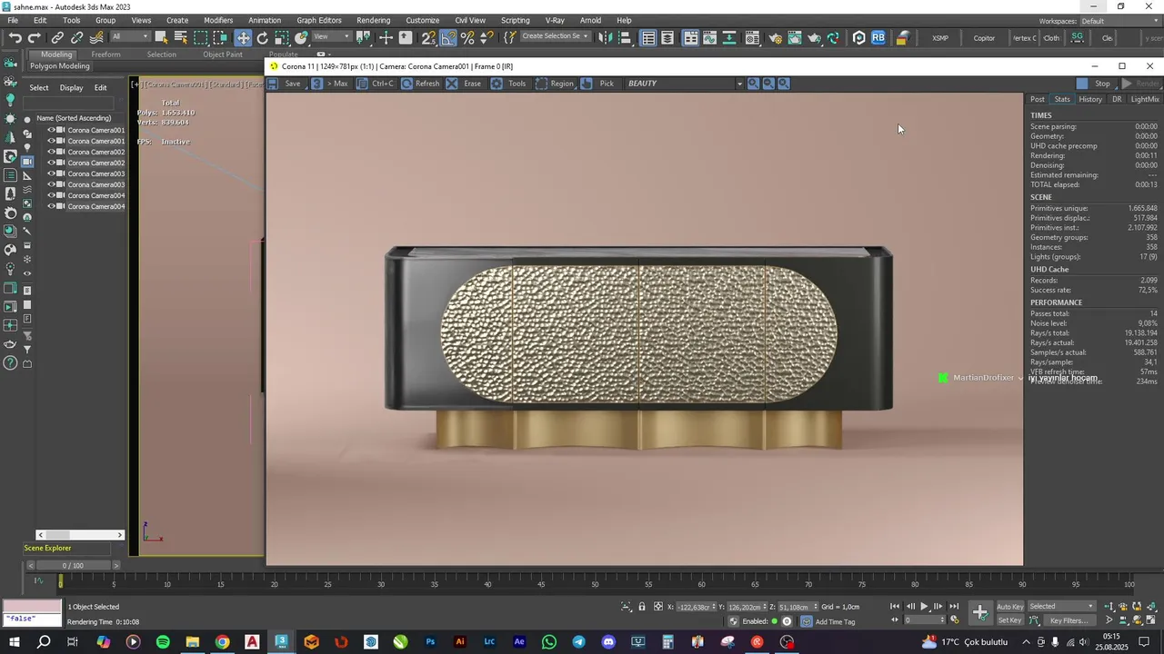
Task: Click the Set Key button
Action: tap(1009, 620)
